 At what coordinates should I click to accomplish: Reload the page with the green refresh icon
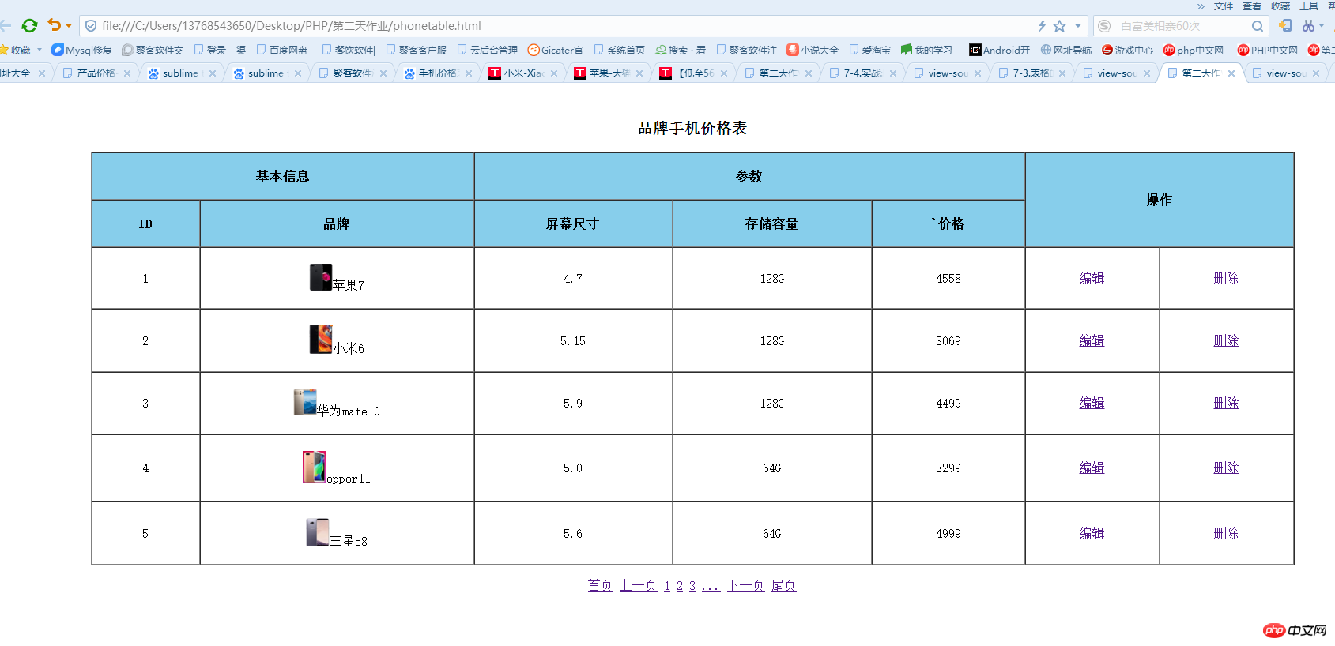(29, 25)
